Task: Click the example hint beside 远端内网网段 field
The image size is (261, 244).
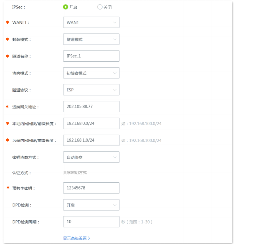Action: [x=141, y=141]
